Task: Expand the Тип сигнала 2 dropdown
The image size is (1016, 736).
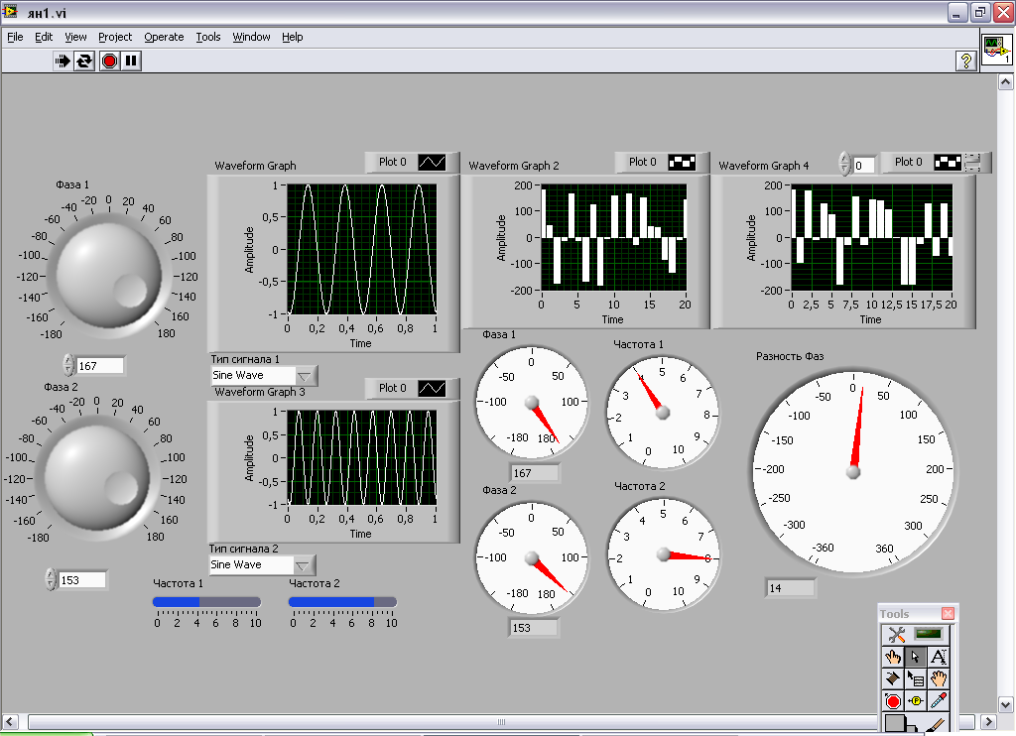Action: 305,564
